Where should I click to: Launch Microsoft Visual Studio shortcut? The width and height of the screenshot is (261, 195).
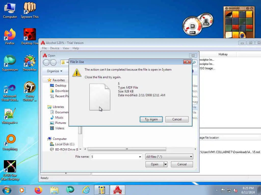(10, 93)
